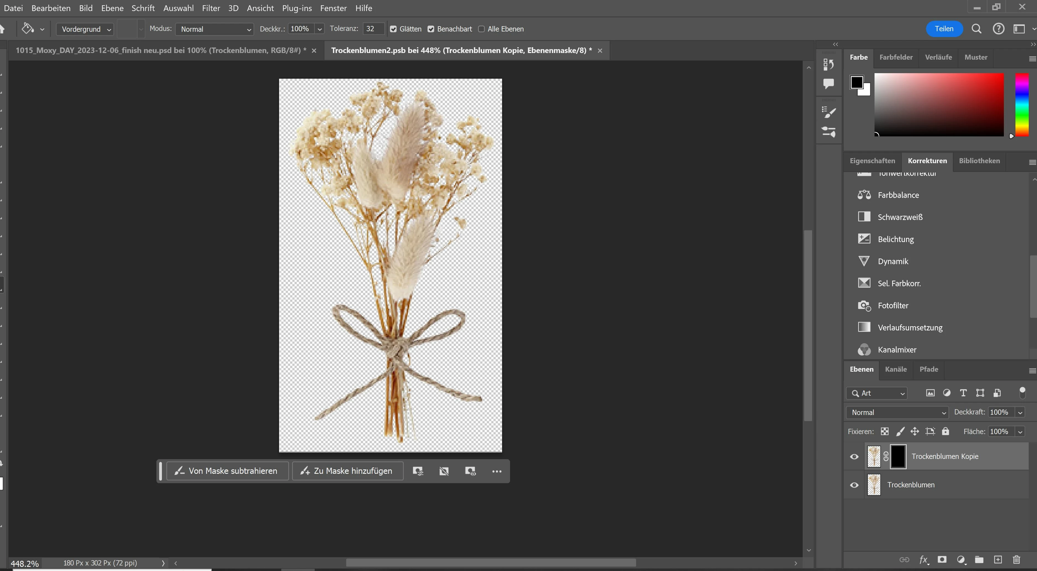Create a new group via folder icon

click(979, 560)
